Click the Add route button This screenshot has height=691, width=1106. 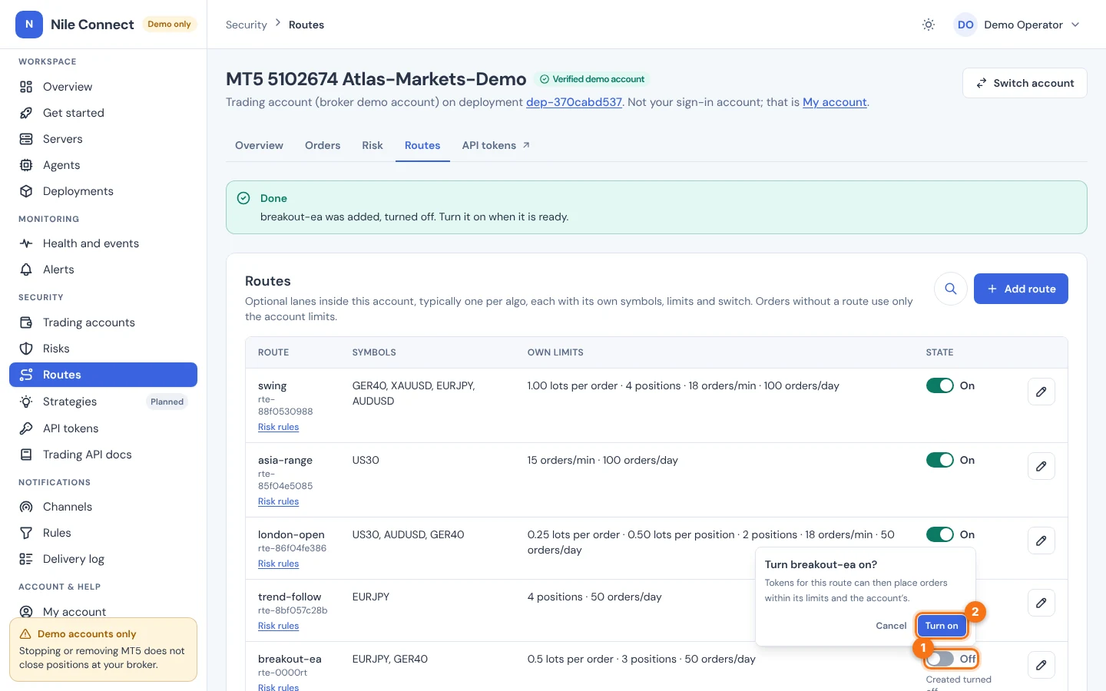[x=1021, y=289]
